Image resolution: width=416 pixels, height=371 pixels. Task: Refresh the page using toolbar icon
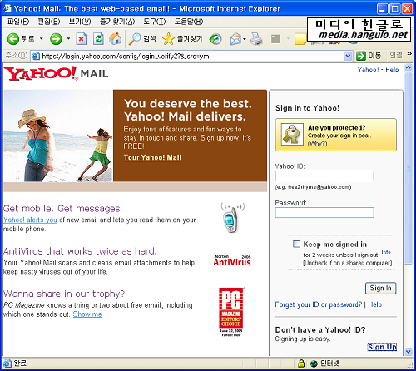98,39
